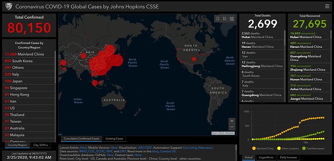Click 8 deaths South Korea entry
Image resolution: width=334 pixels, height=161 pixels.
[x=262, y=74]
